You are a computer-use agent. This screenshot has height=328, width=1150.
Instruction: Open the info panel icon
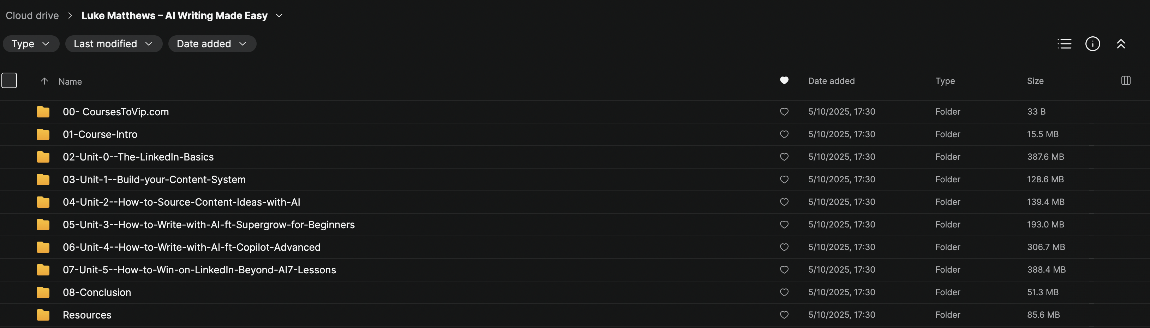click(1092, 44)
